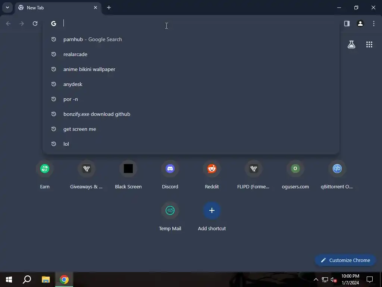Open Windows taskbar search

[27, 280]
